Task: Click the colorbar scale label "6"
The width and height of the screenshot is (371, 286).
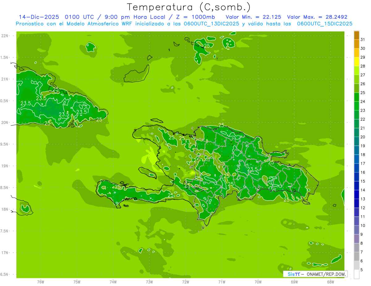Action: click(x=362, y=261)
